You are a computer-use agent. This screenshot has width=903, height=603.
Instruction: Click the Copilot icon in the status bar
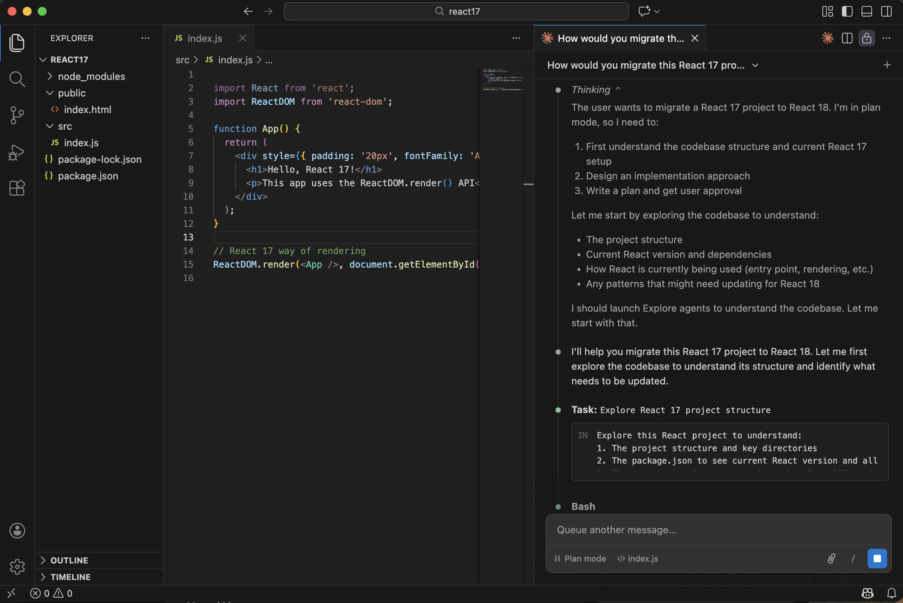pyautogui.click(x=867, y=592)
